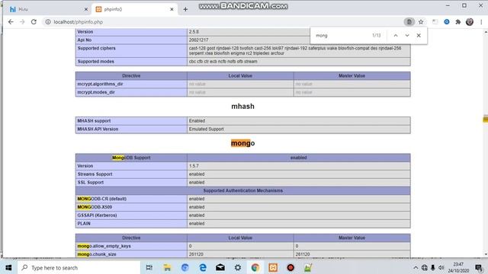Reload the phpinfo page
Screen dimensions: 488x274
click(34, 22)
